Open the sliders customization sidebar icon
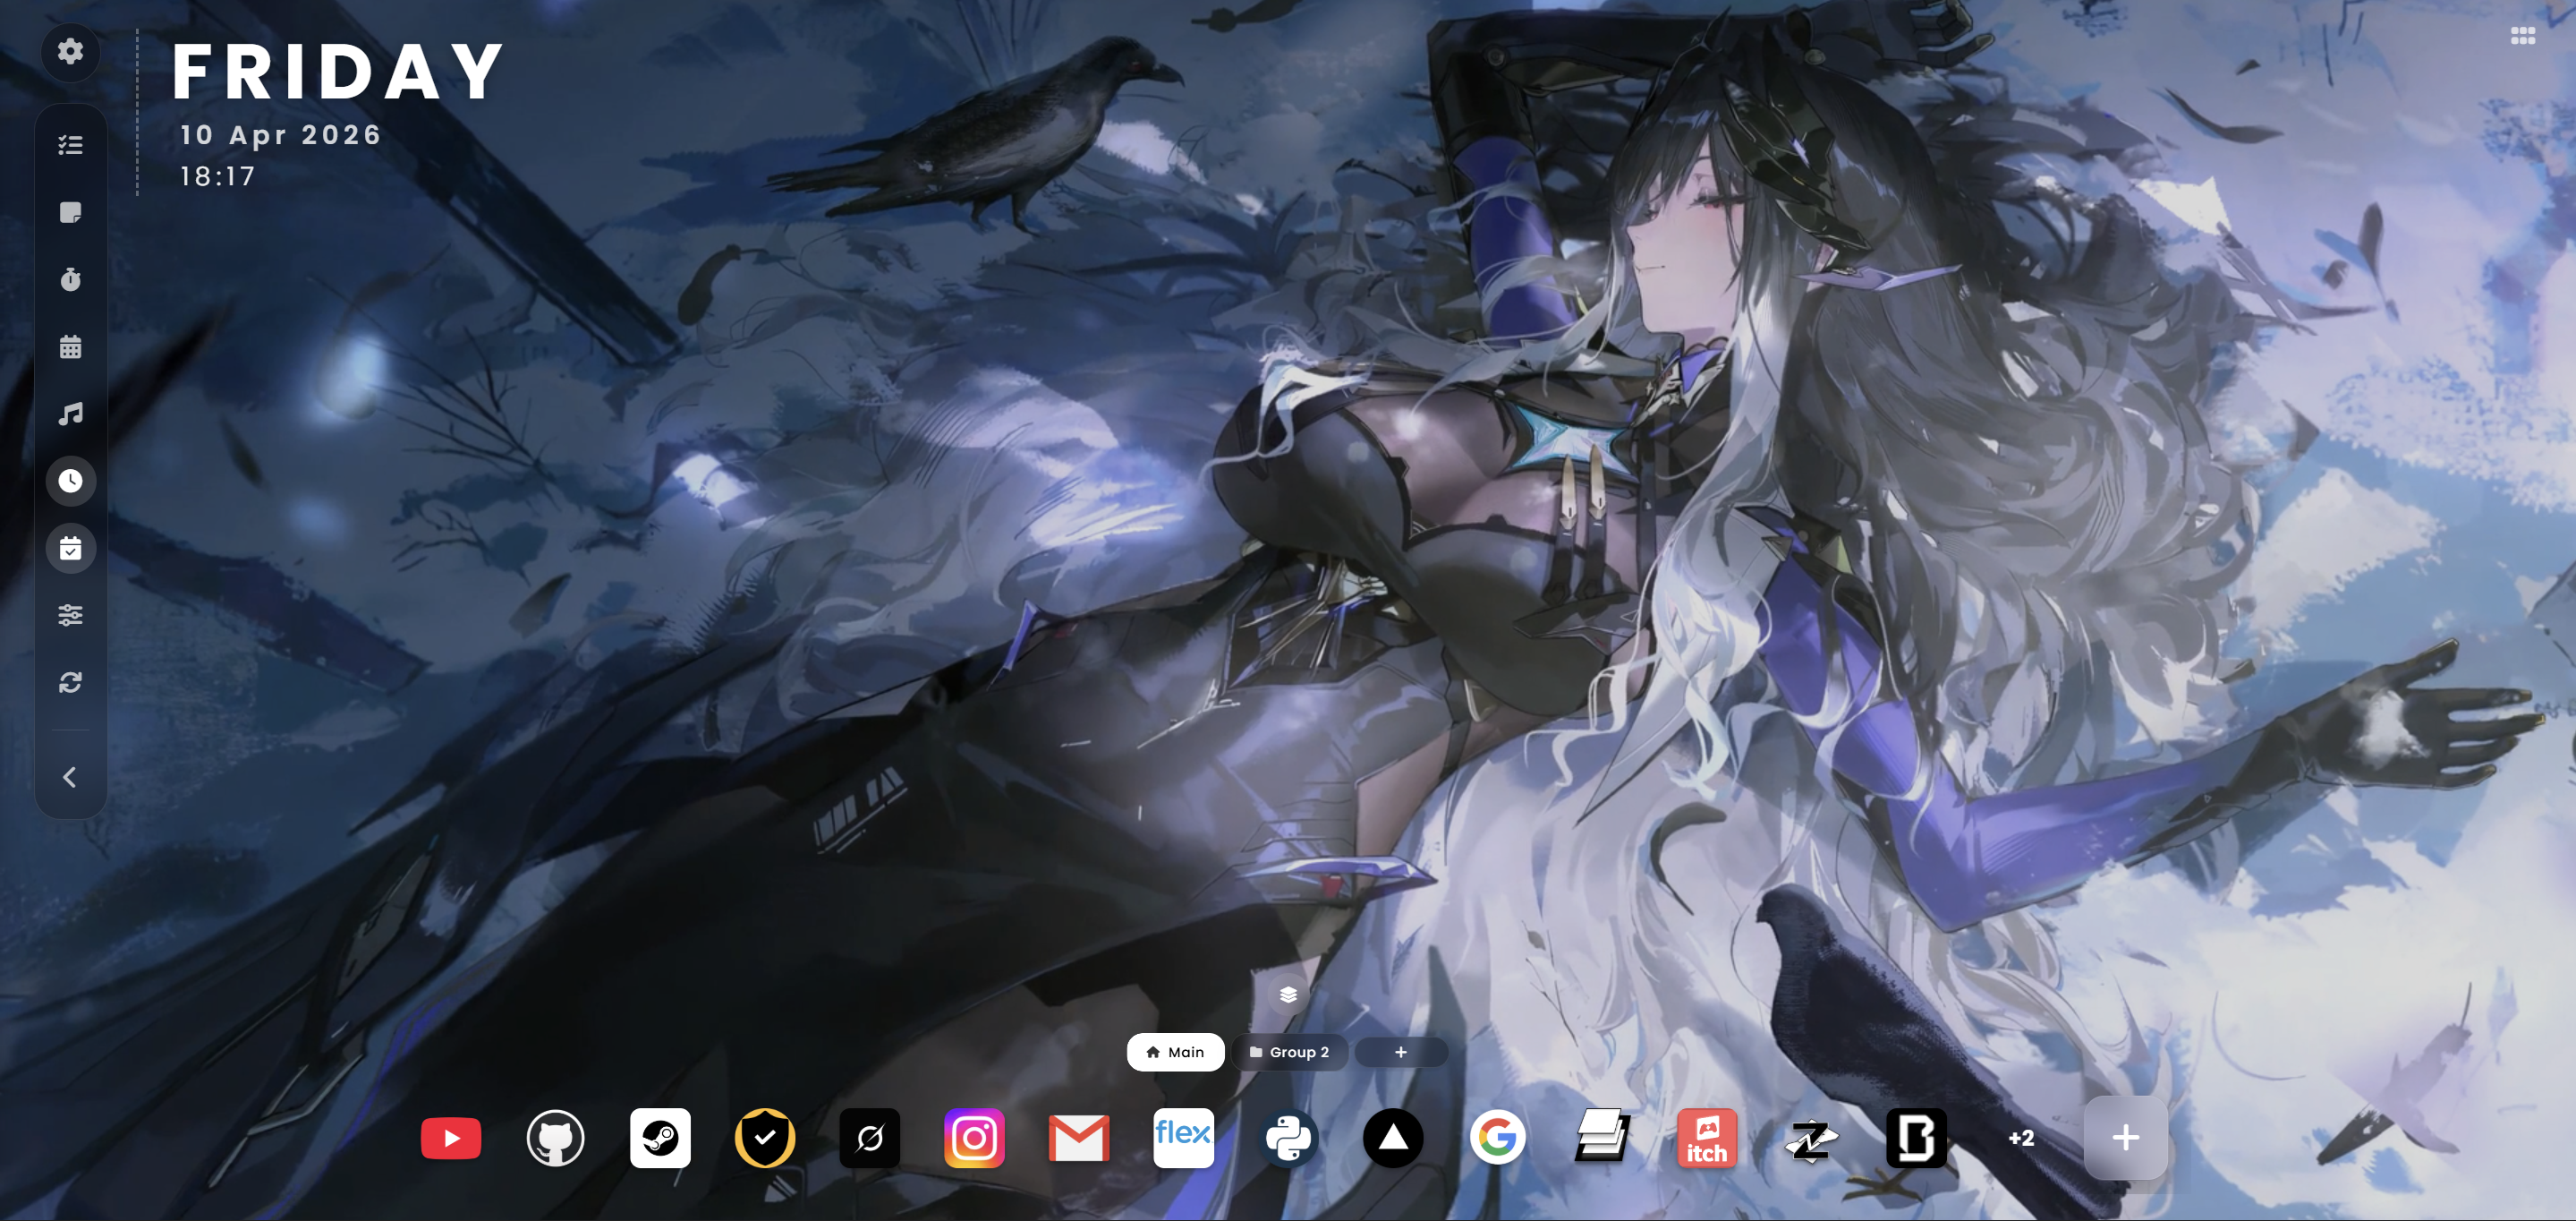Viewport: 2576px width, 1221px height. (70, 614)
